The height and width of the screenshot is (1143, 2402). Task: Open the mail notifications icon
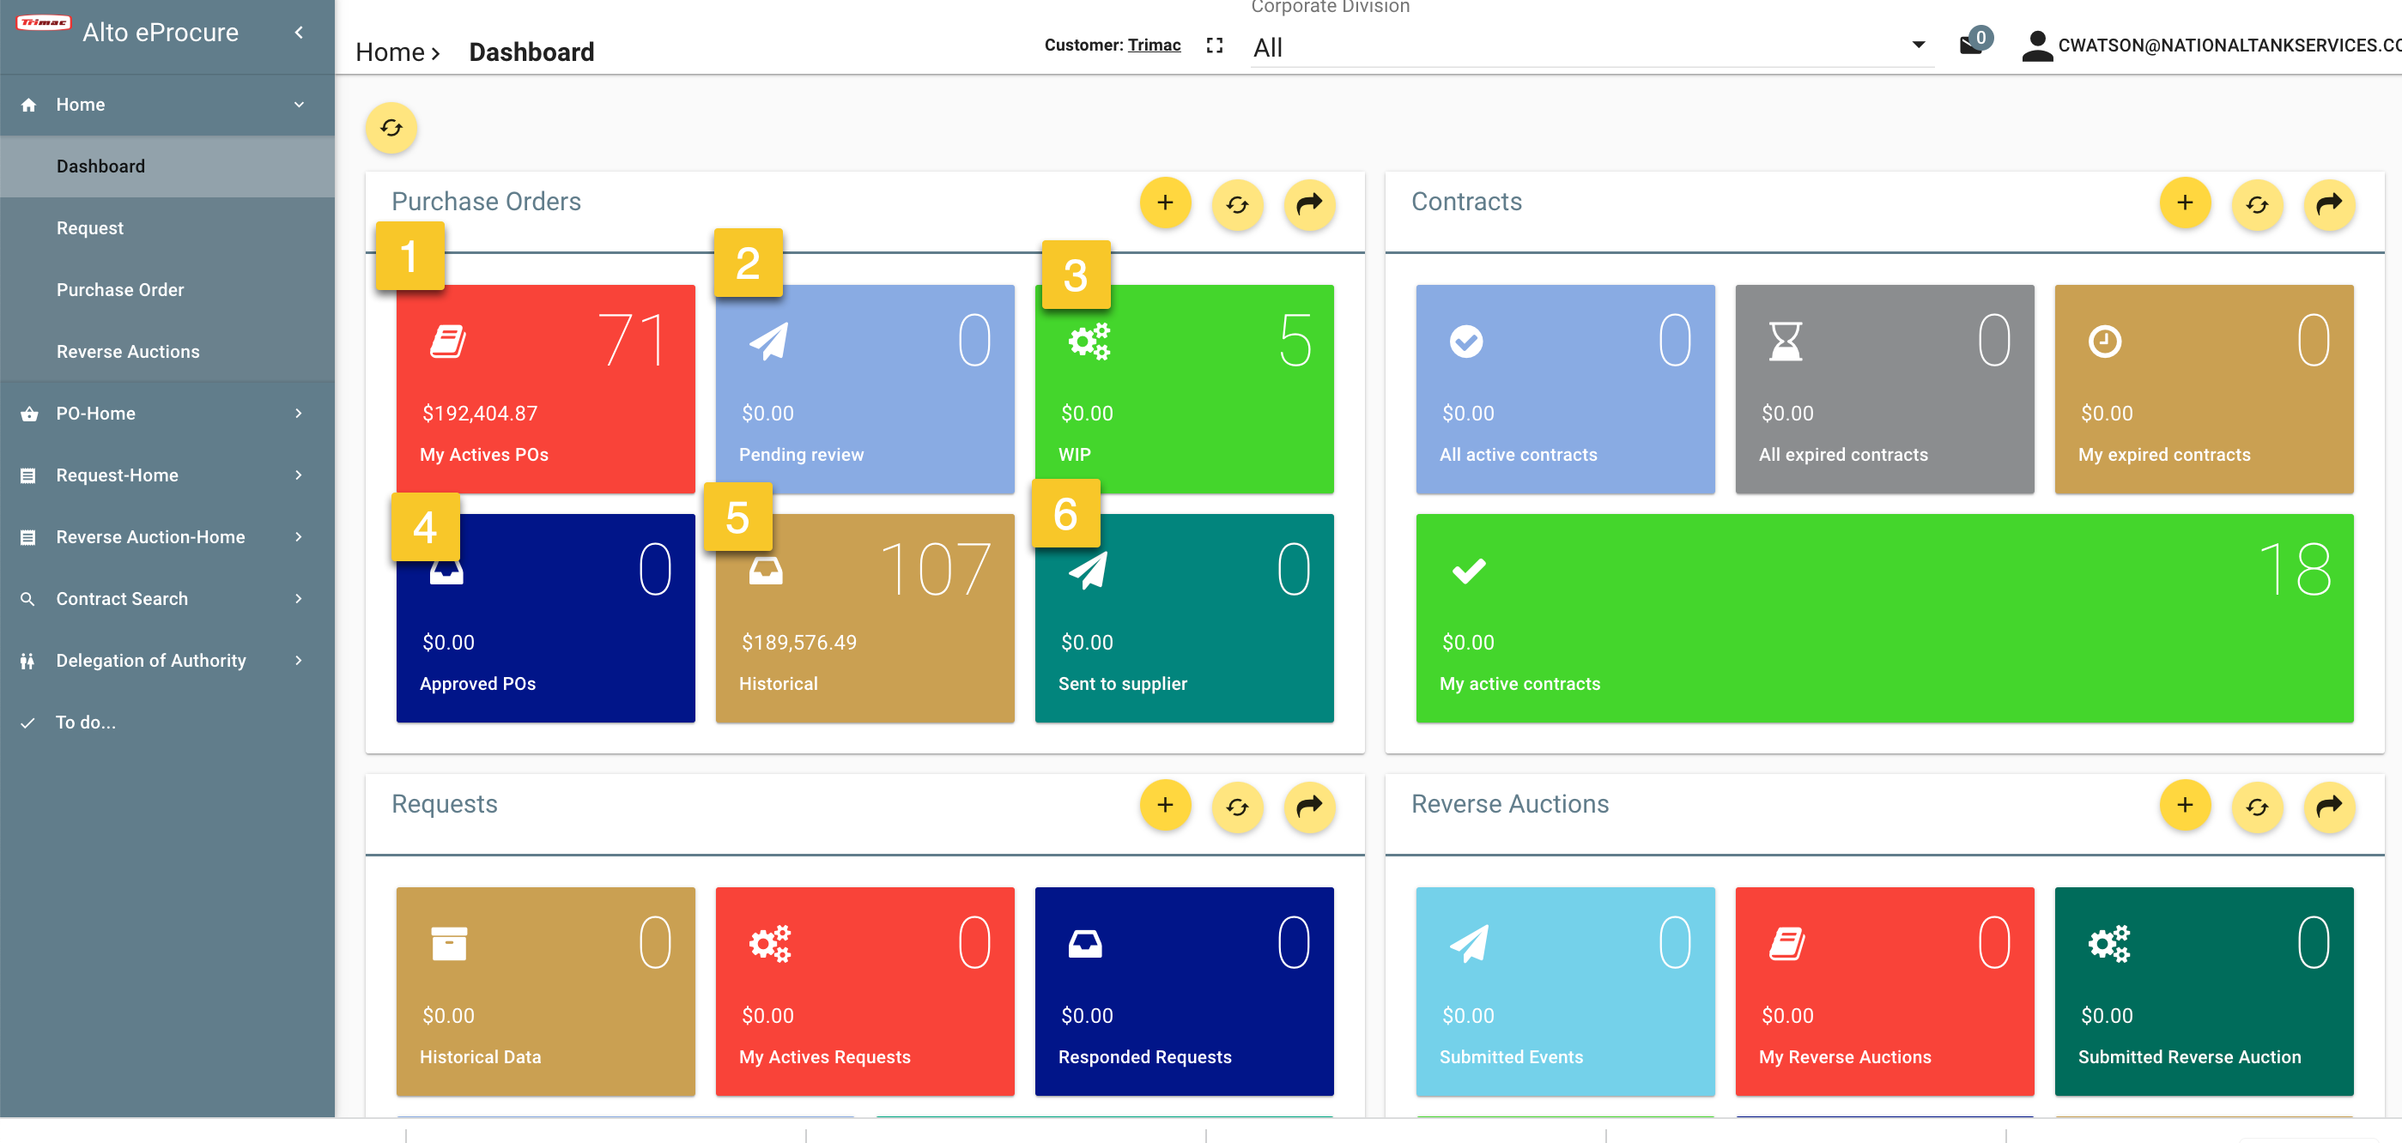(1971, 44)
